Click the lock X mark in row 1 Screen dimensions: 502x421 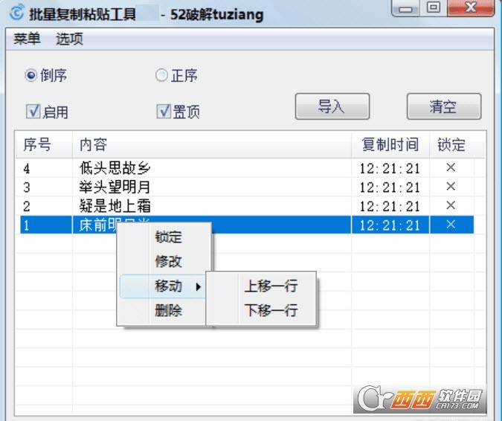[451, 225]
